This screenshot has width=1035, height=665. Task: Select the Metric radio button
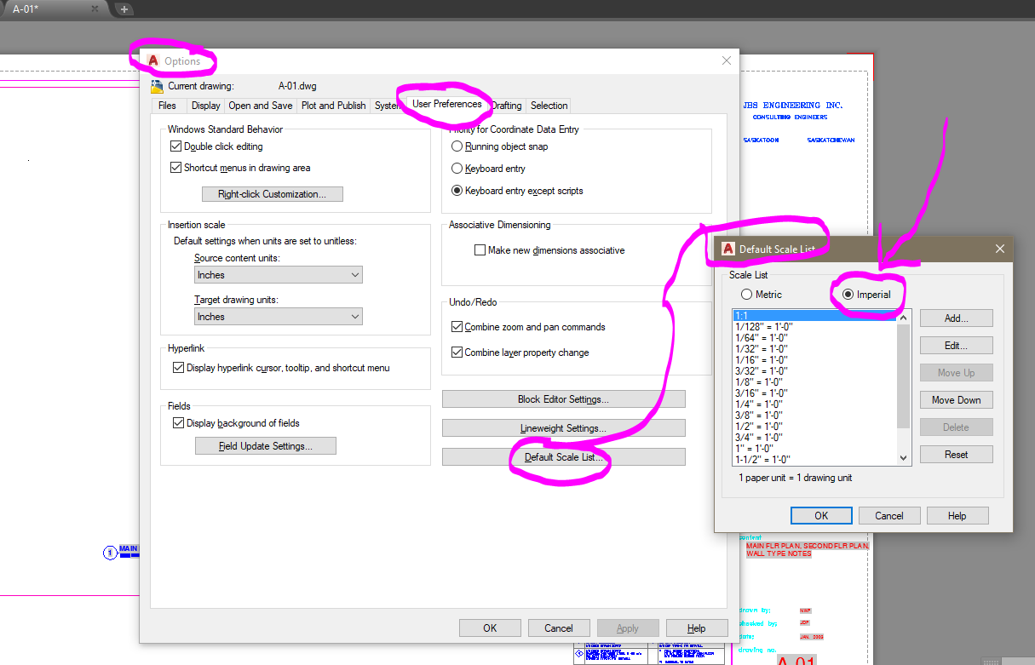click(746, 295)
